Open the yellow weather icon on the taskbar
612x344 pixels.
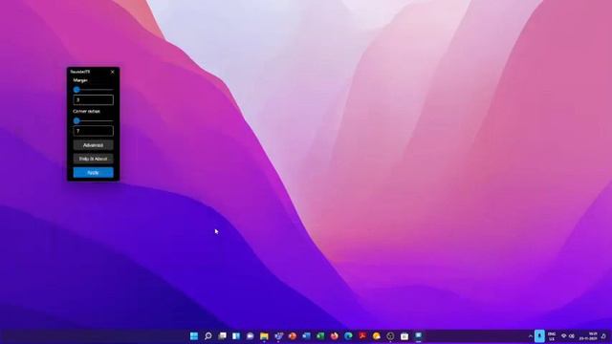pos(377,335)
